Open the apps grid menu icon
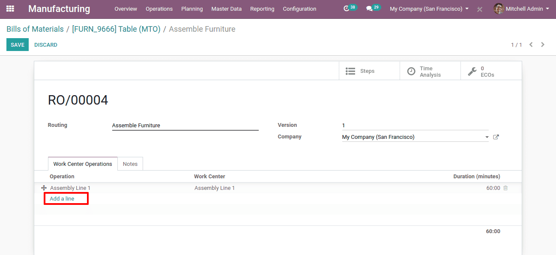This screenshot has height=255, width=556. click(x=10, y=9)
